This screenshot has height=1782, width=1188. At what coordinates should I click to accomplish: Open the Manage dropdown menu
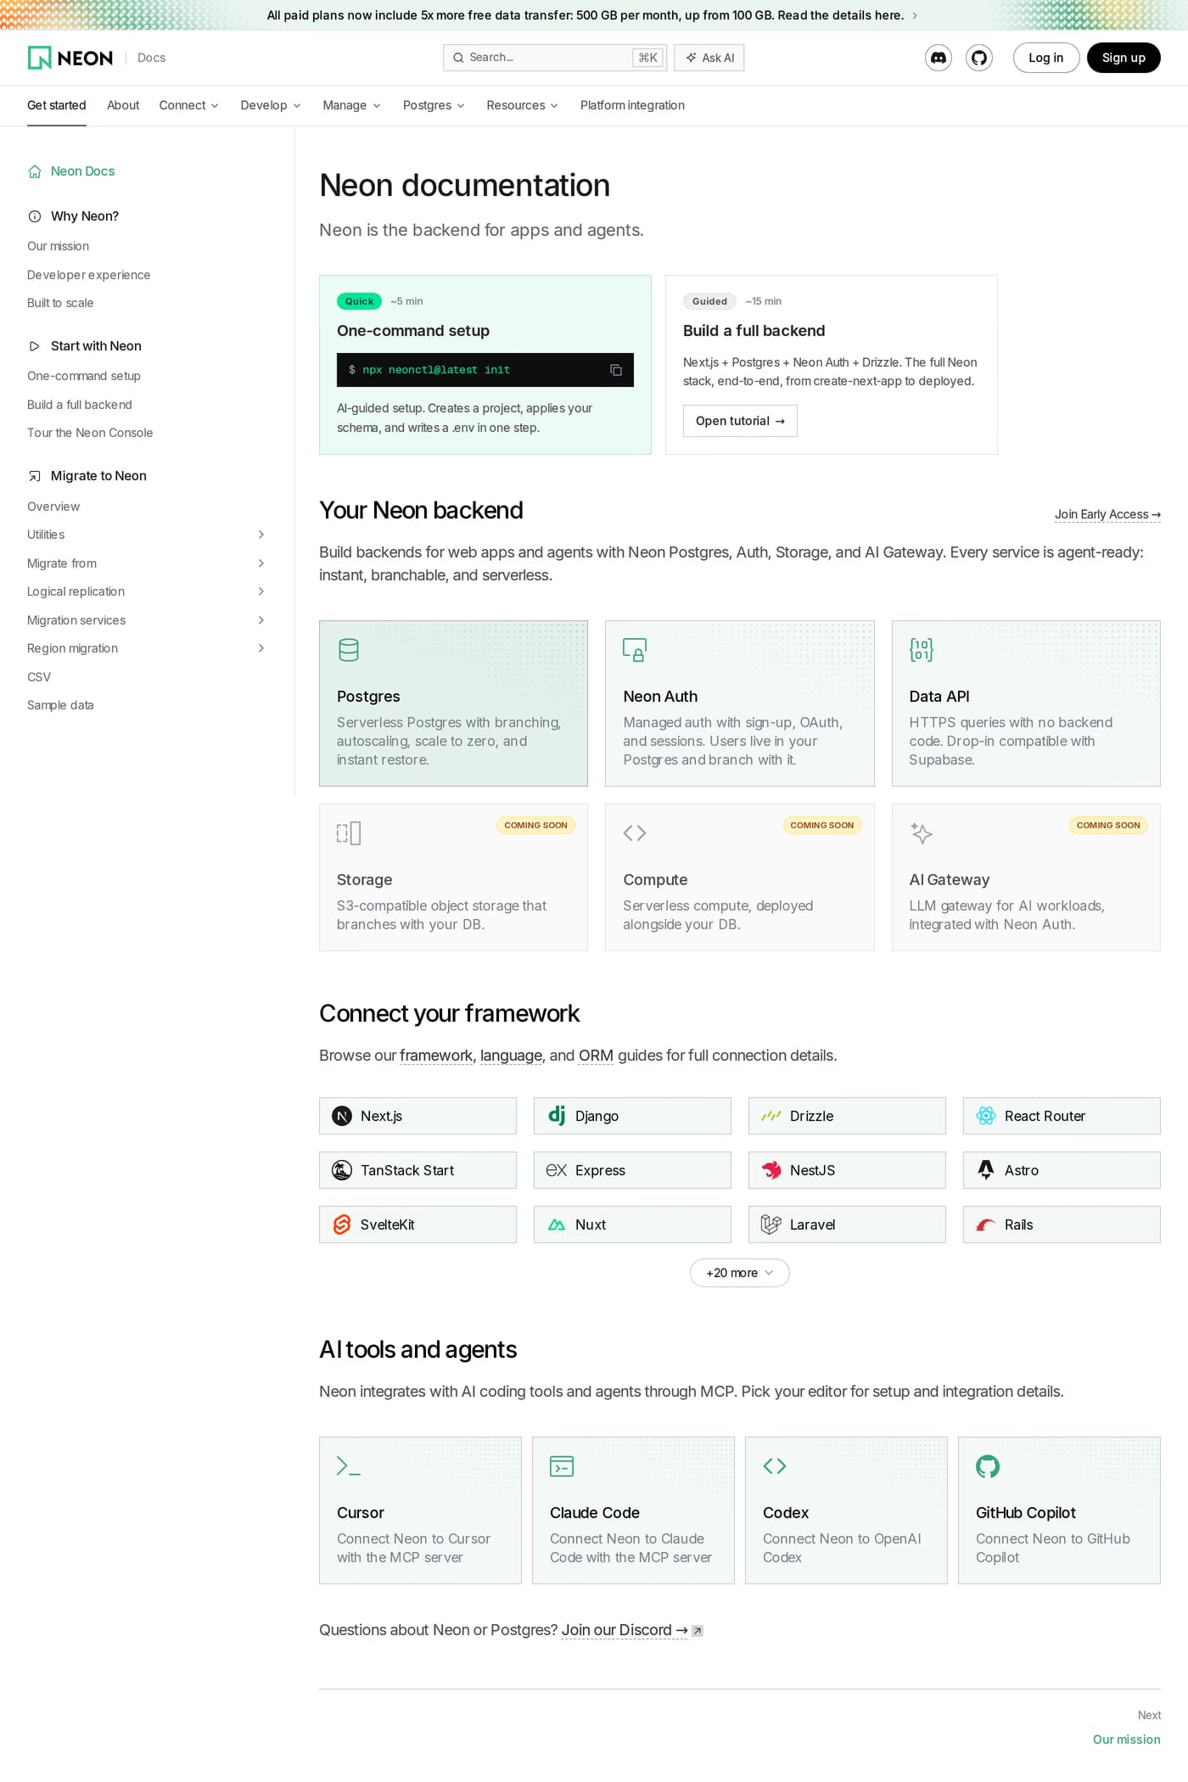click(x=351, y=105)
